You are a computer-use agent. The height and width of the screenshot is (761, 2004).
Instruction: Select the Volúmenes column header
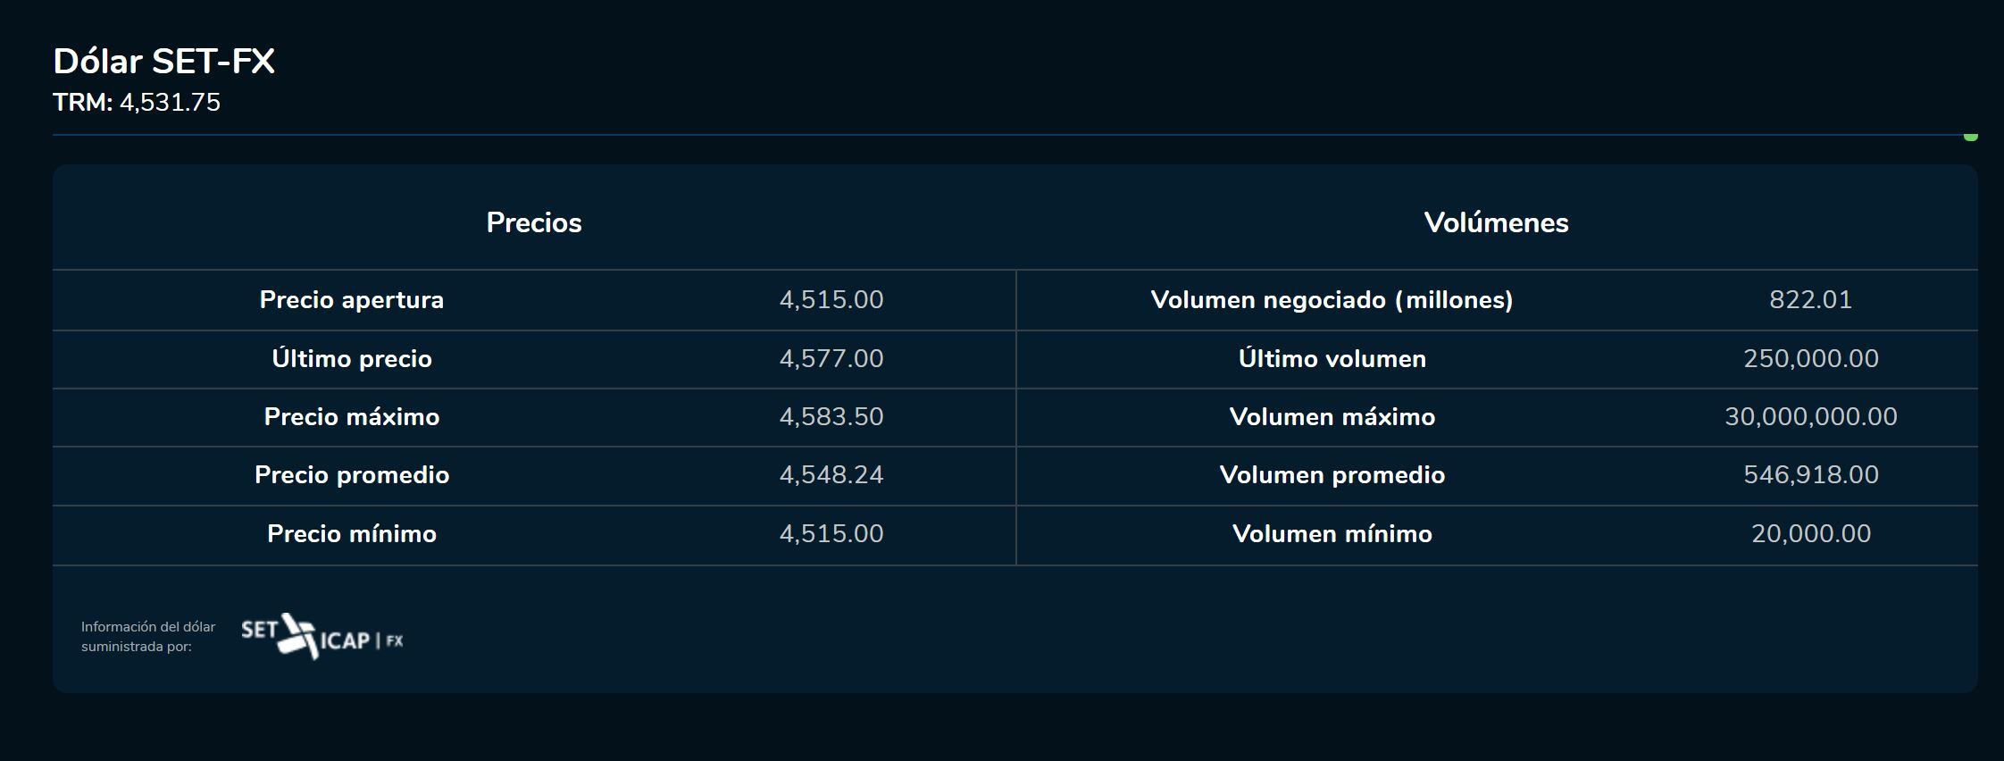(x=1496, y=222)
